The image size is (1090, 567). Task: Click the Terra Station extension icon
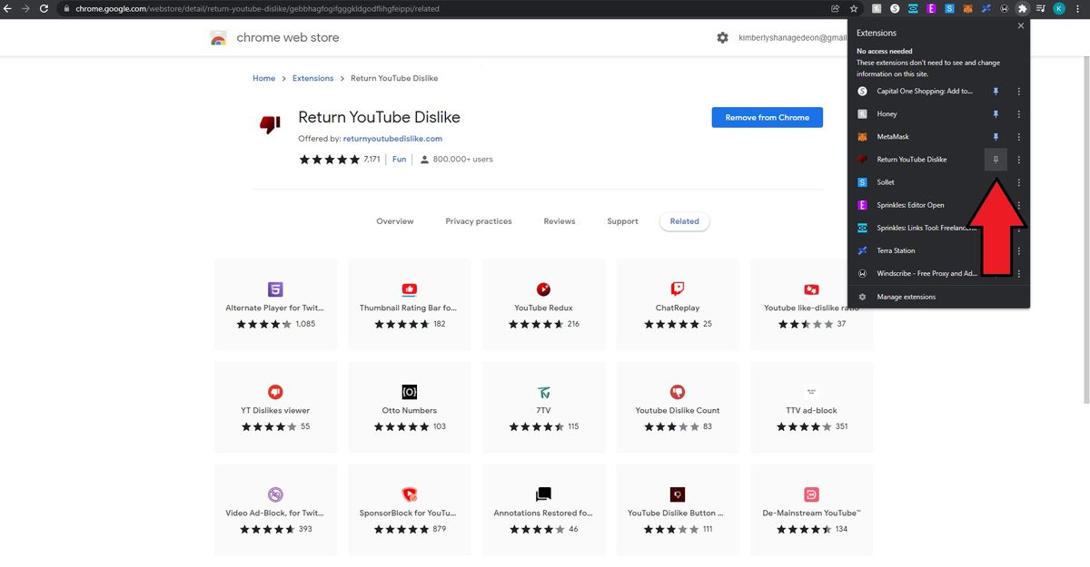coord(861,250)
